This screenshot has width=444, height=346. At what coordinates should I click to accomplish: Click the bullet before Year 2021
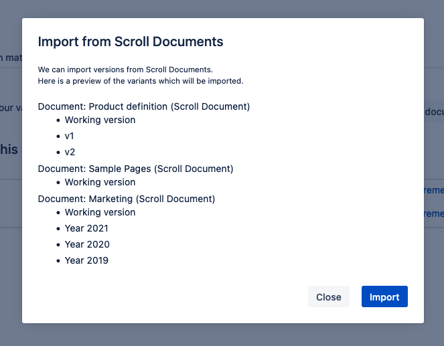click(x=58, y=229)
